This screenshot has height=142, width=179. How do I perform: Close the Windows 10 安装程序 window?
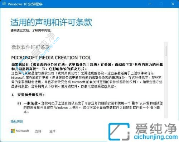pos(173,4)
